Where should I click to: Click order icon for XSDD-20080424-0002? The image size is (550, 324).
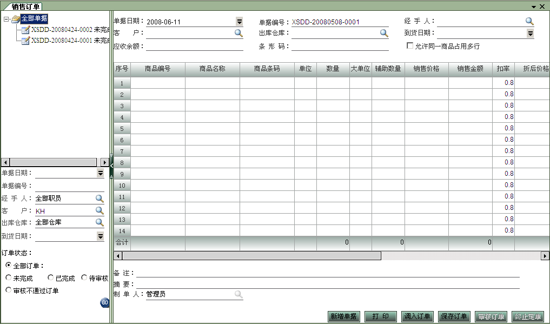[25, 30]
